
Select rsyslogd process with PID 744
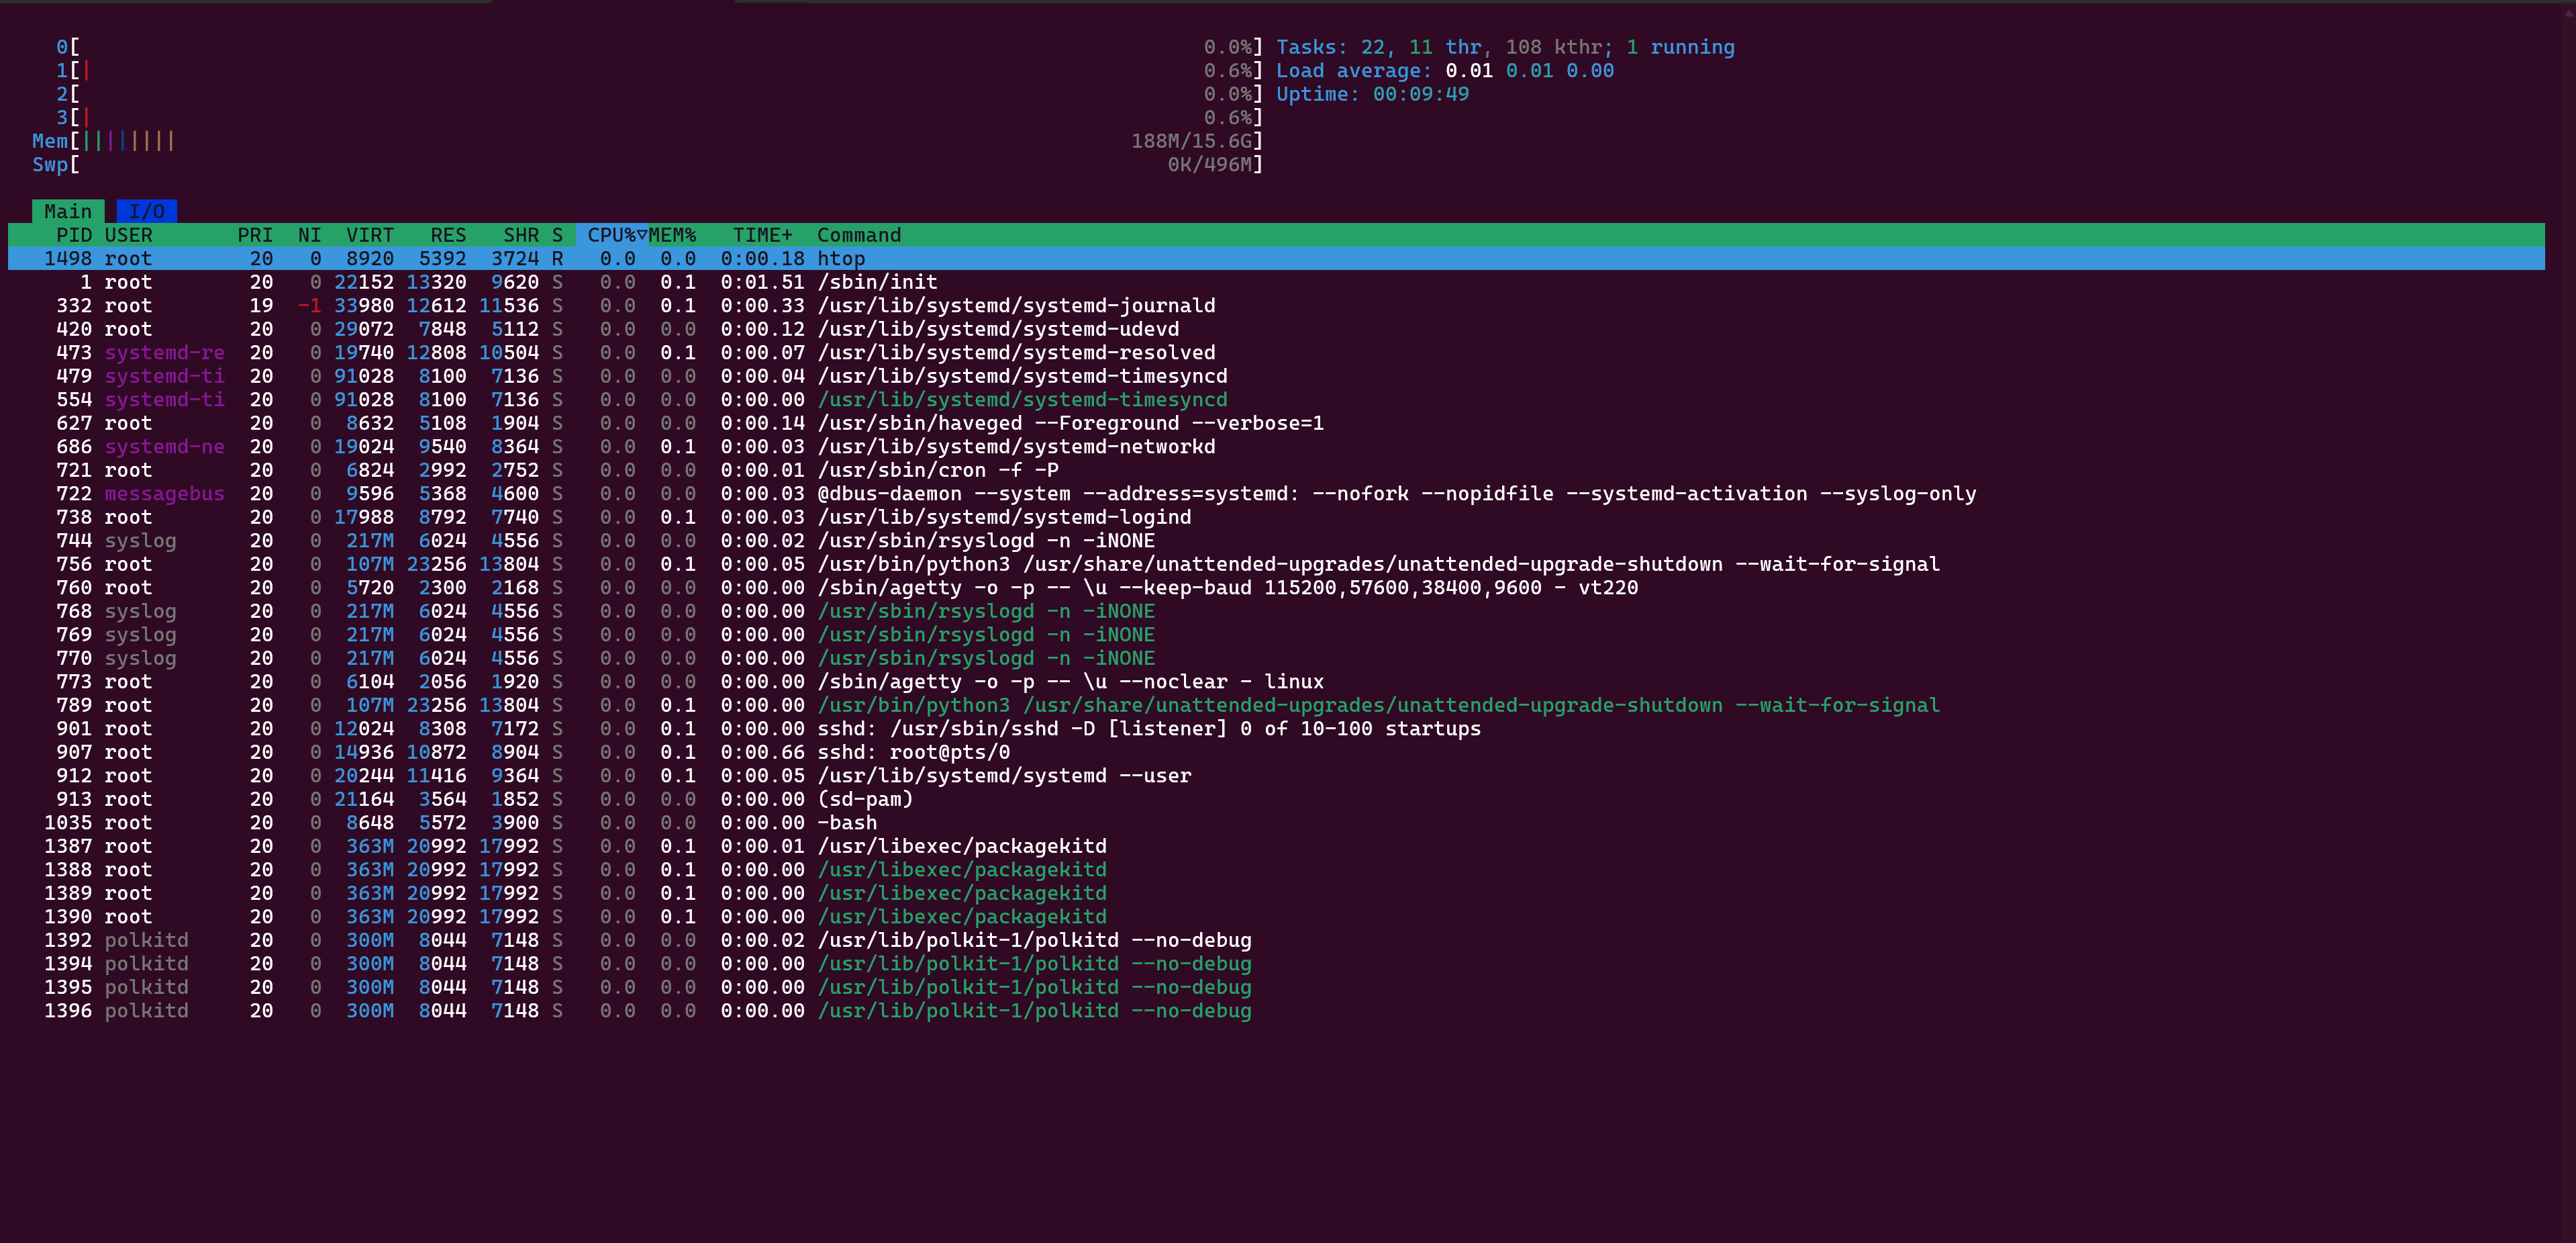point(1276,541)
